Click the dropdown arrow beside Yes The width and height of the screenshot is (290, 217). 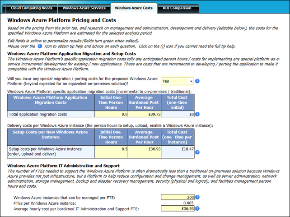[x=191, y=81]
